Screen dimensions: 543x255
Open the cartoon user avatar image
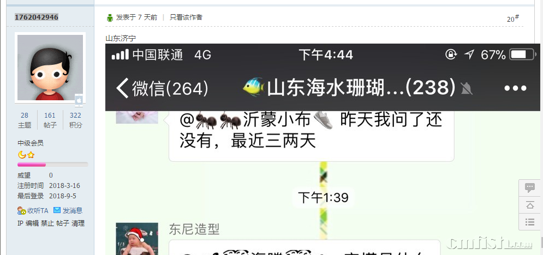(x=50, y=68)
